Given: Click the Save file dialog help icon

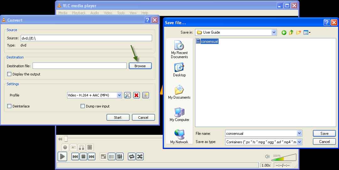Looking at the screenshot, I should pyautogui.click(x=327, y=23).
